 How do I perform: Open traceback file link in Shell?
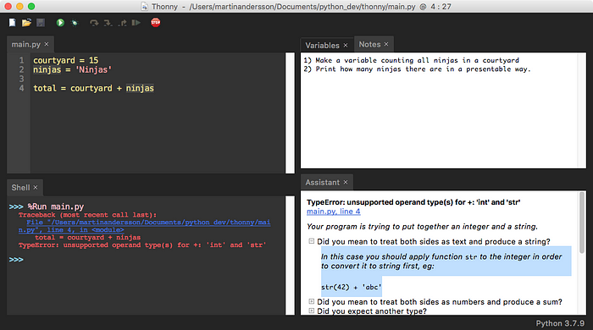pos(145,226)
